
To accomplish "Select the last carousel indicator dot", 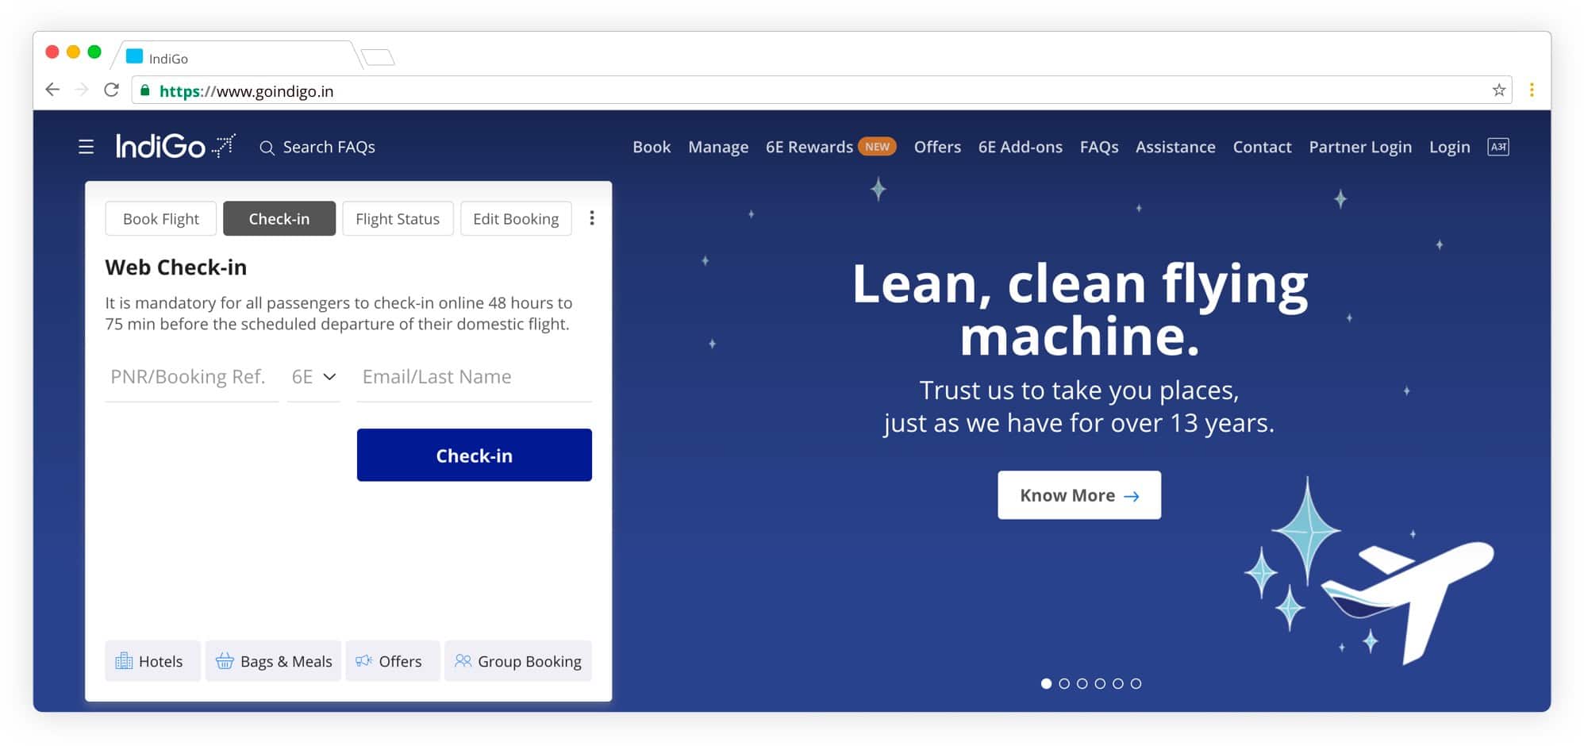I will [1136, 683].
